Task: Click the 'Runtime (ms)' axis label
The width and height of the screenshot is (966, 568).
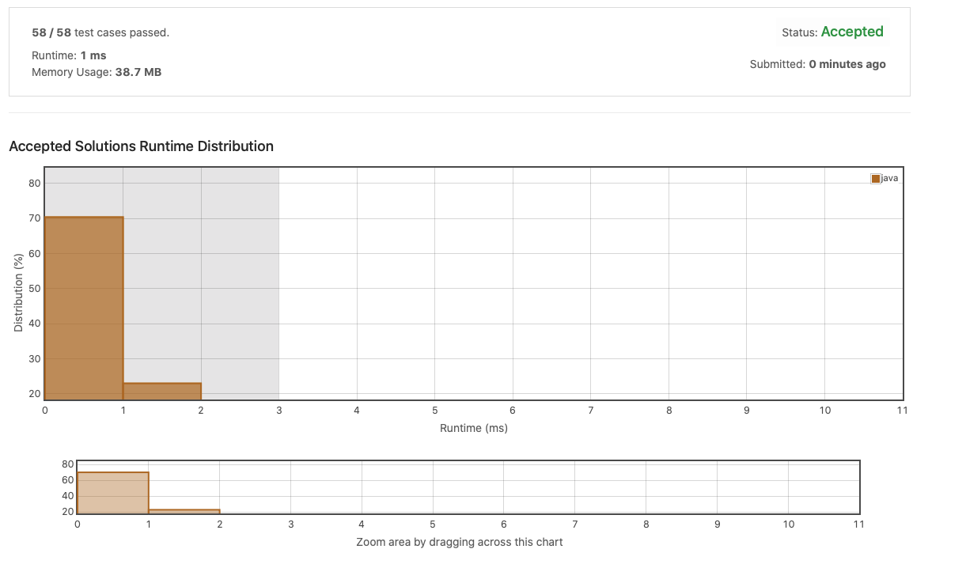Action: [x=473, y=428]
